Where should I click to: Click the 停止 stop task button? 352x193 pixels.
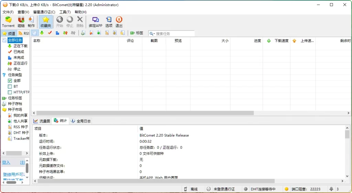tap(70, 22)
